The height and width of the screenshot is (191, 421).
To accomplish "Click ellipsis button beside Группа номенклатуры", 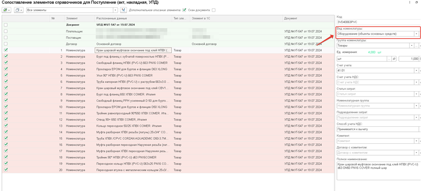I will (417, 46).
